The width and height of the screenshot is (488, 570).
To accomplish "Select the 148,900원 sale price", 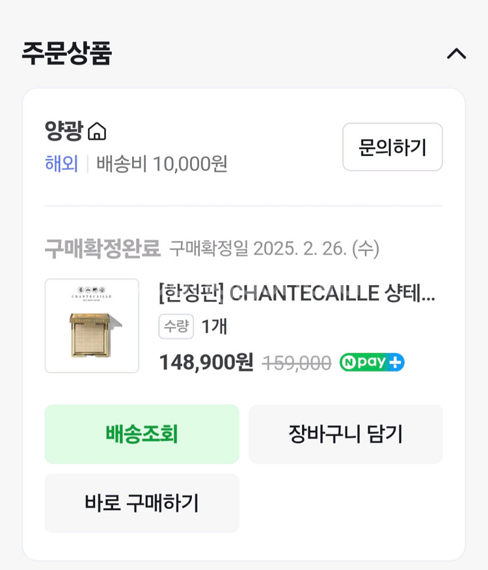I will (206, 362).
